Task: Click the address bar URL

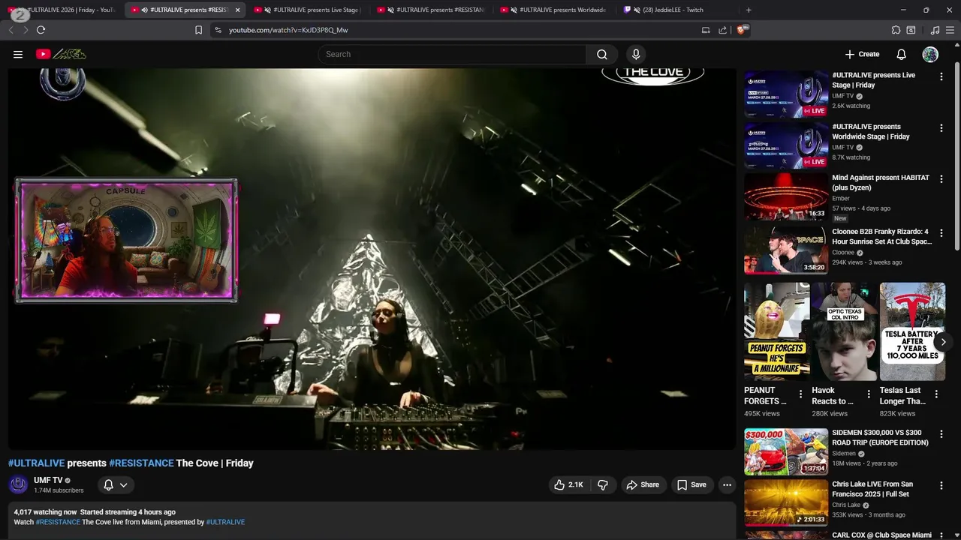Action: point(288,30)
